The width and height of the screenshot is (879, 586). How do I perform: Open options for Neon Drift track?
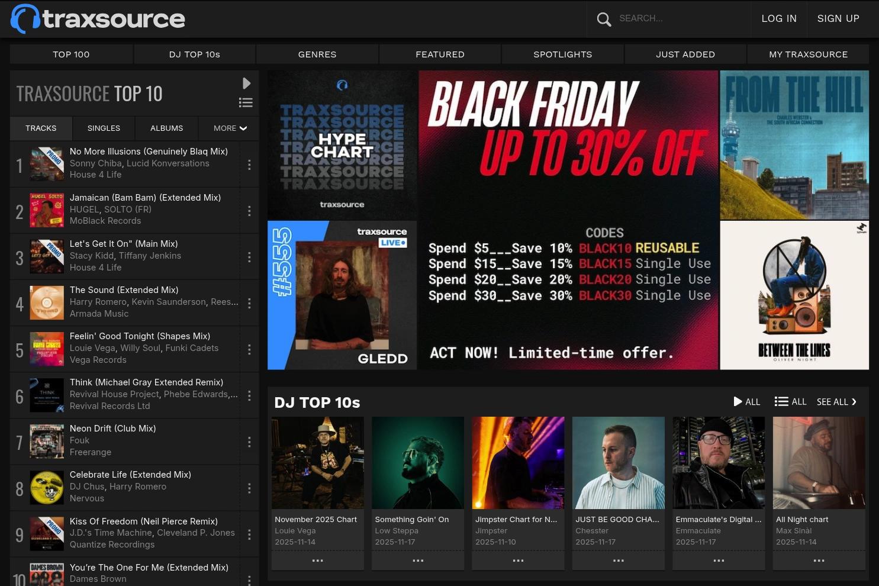click(x=249, y=442)
